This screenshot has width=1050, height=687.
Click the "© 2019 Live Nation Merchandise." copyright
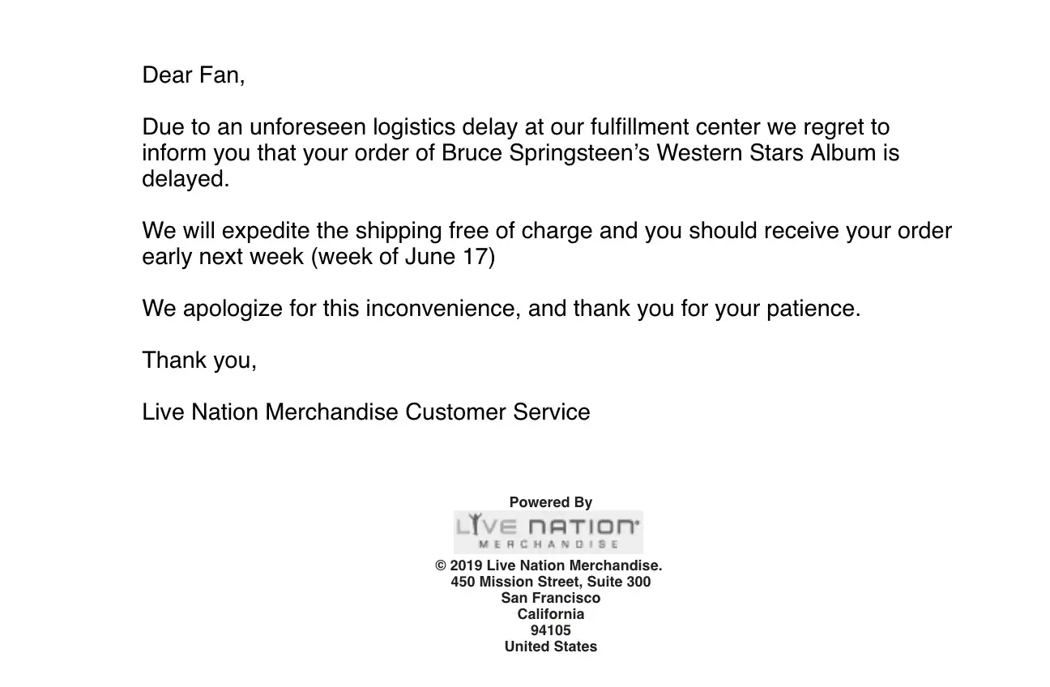(x=548, y=565)
